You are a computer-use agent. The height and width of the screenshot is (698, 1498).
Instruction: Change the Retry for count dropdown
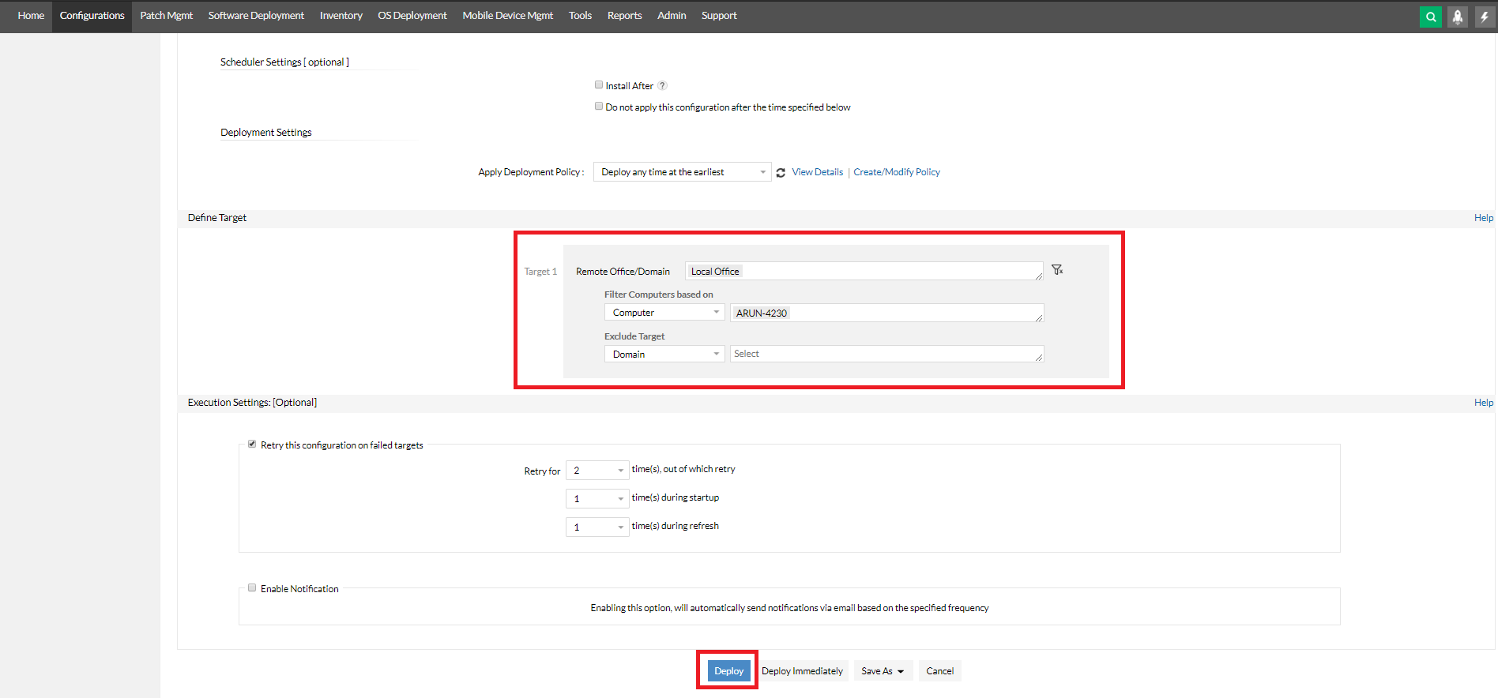tap(597, 471)
